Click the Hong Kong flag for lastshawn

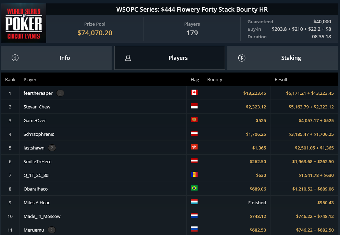click(x=194, y=147)
